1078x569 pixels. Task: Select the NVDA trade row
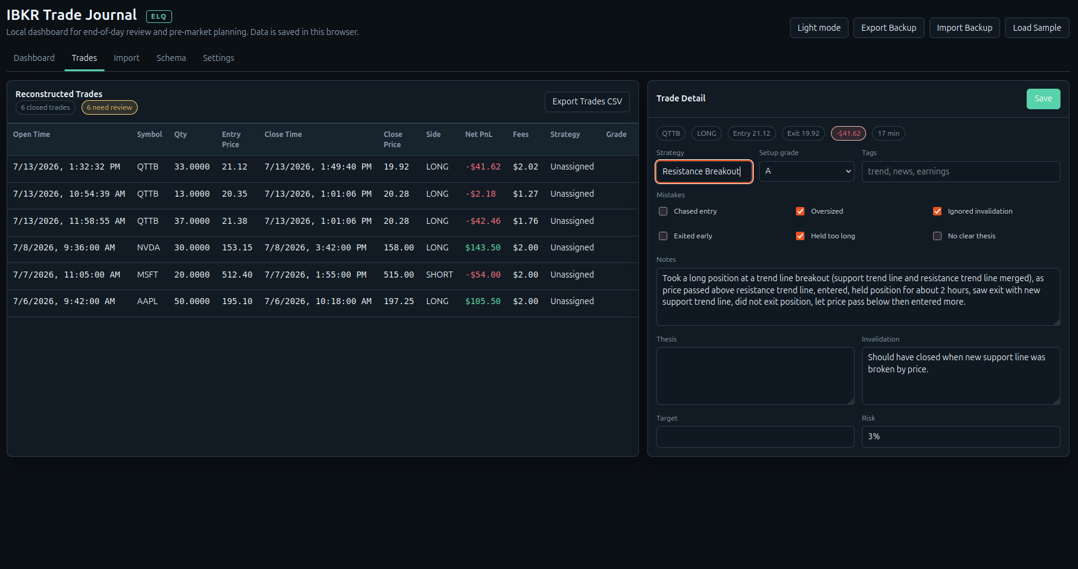coord(322,248)
